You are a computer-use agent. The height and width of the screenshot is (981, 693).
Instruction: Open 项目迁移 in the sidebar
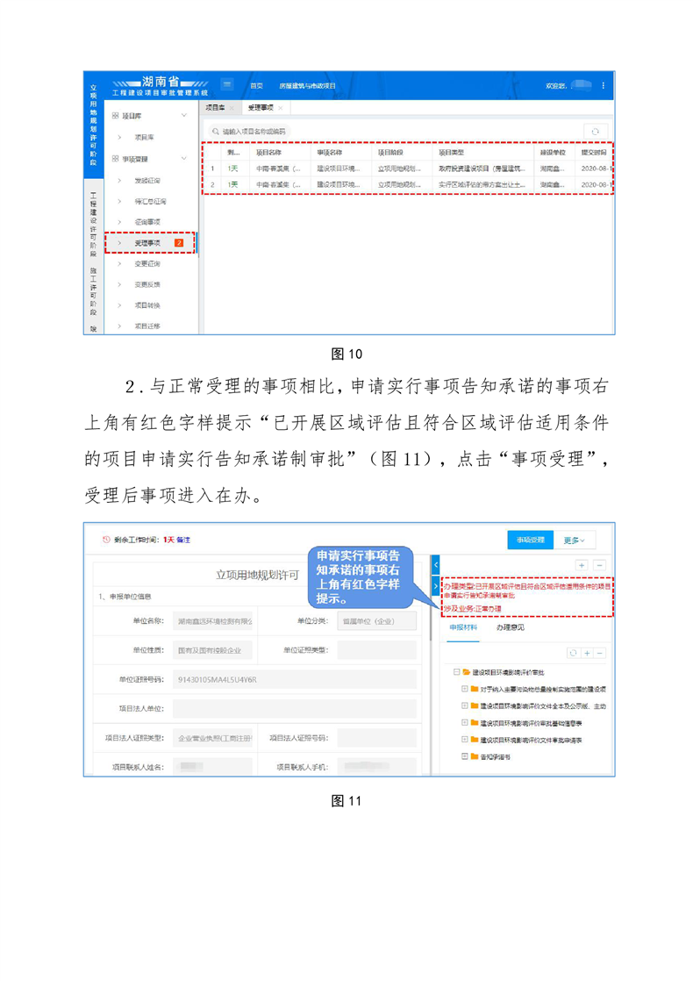pyautogui.click(x=147, y=326)
